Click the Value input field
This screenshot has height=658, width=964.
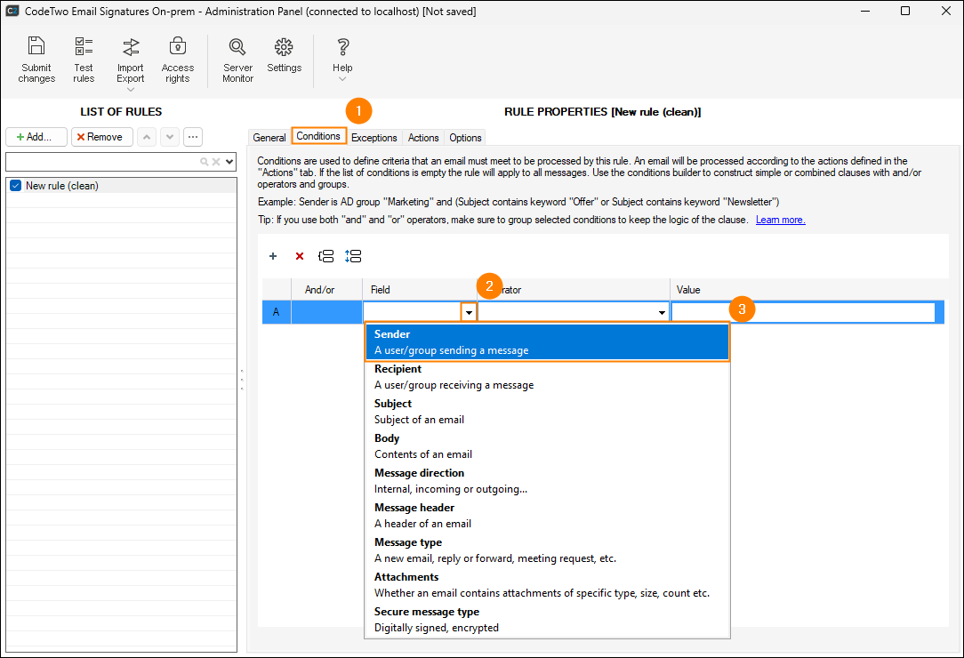[803, 313]
